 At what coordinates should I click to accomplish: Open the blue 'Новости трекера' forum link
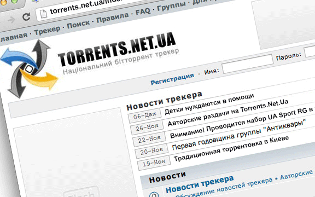200,184
